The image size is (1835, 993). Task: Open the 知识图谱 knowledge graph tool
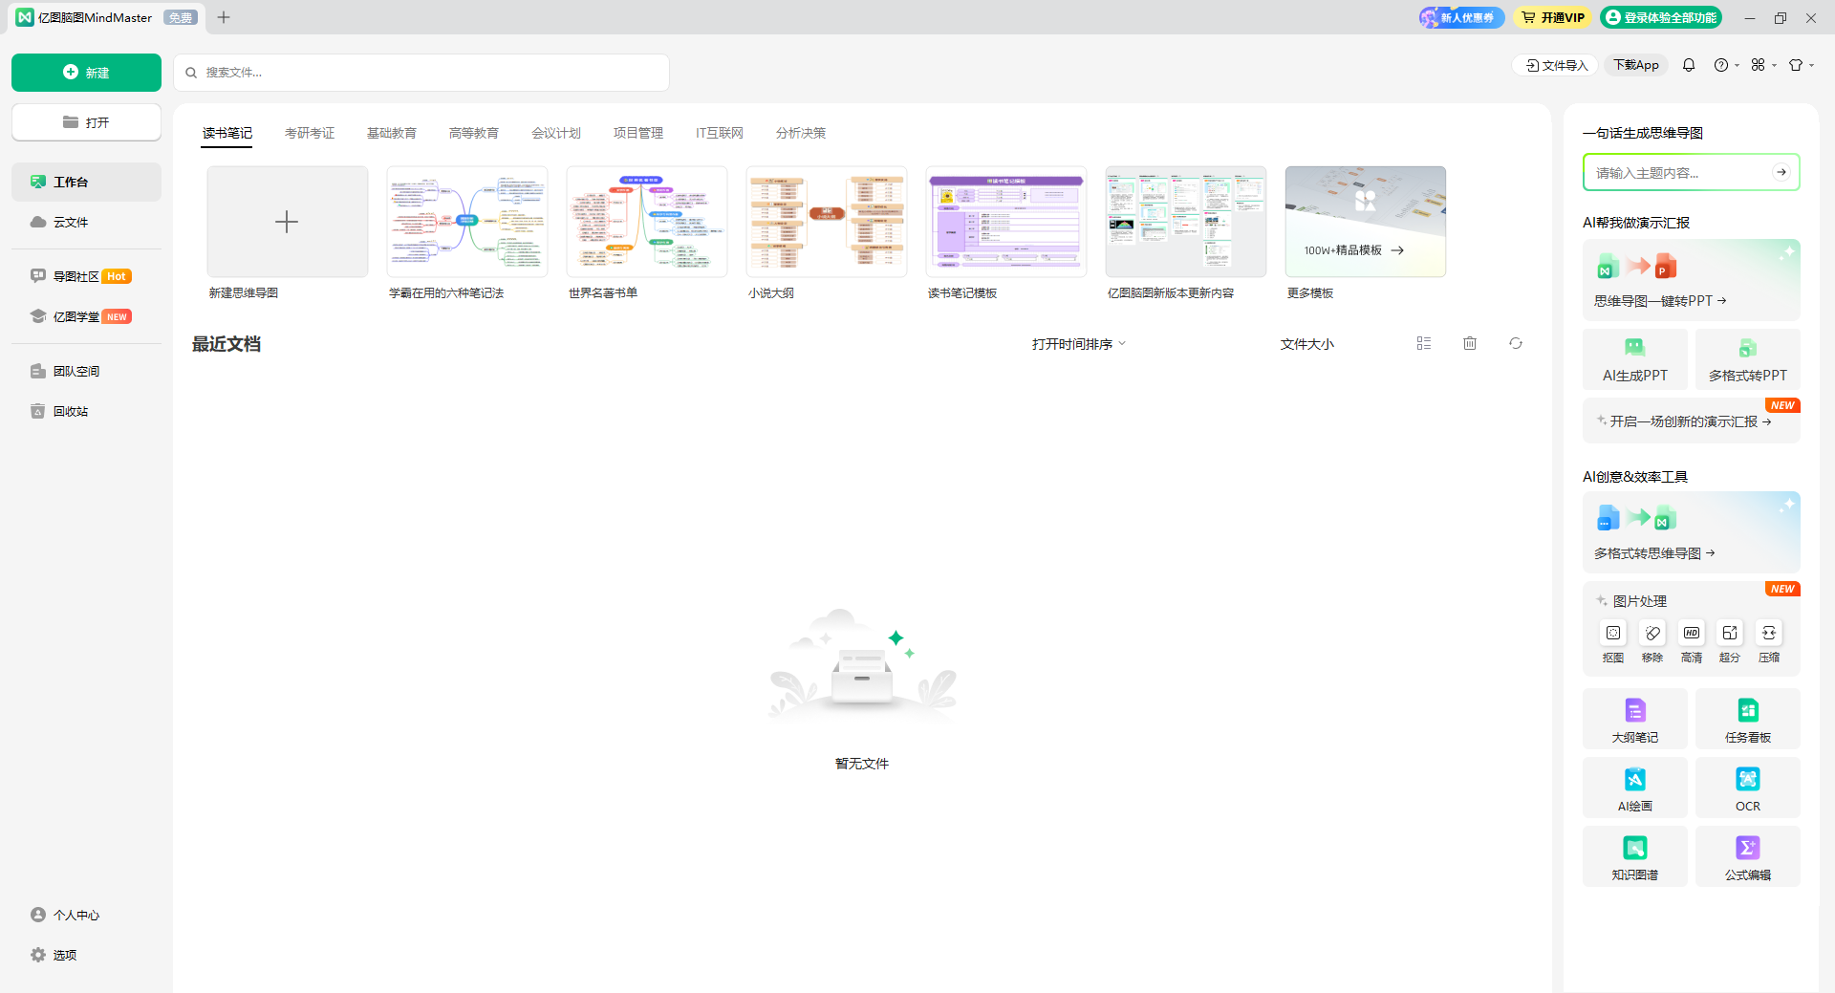[1634, 850]
